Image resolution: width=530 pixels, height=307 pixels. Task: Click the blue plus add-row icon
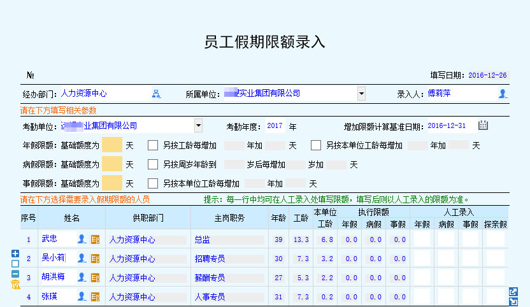click(x=15, y=253)
